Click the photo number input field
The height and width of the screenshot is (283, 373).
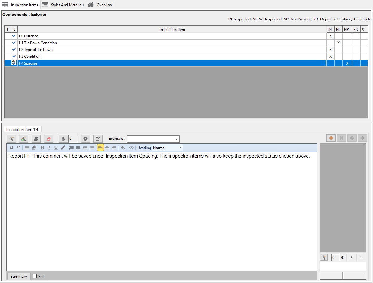click(335, 257)
